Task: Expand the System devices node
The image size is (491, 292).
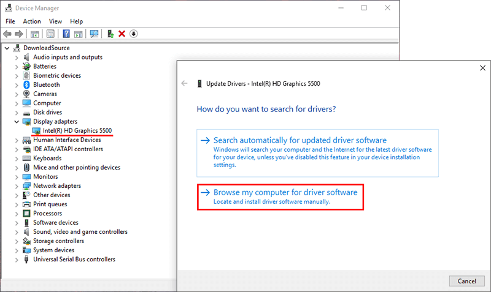Action: coord(17,250)
